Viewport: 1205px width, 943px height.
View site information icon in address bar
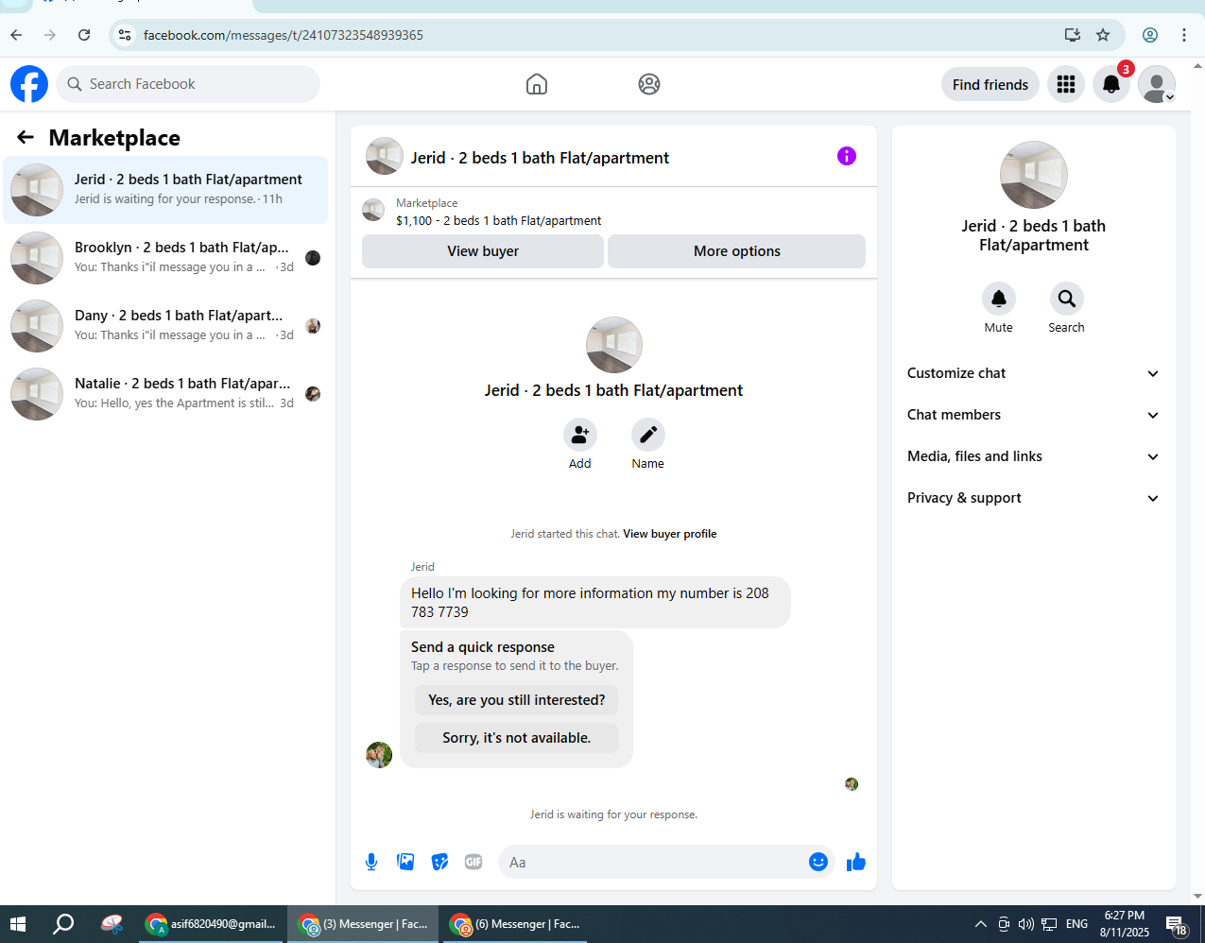pyautogui.click(x=124, y=35)
